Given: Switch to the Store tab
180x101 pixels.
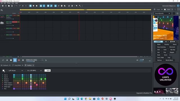Looking at the screenshot, I should tap(168, 10).
